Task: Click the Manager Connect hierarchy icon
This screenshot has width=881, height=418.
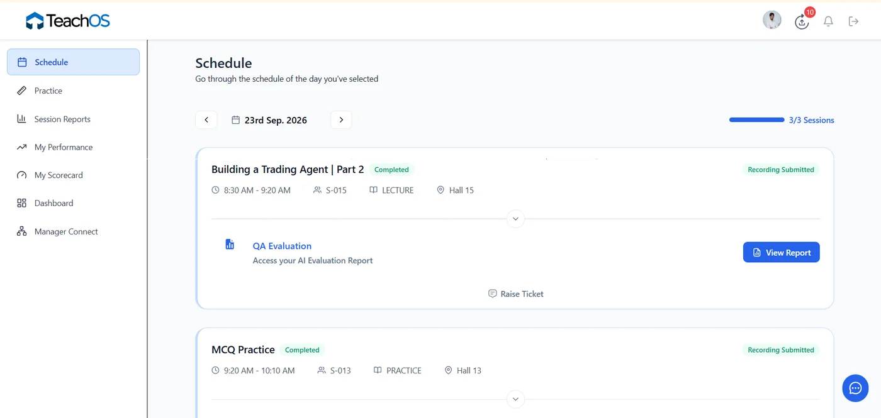Action: 22,231
